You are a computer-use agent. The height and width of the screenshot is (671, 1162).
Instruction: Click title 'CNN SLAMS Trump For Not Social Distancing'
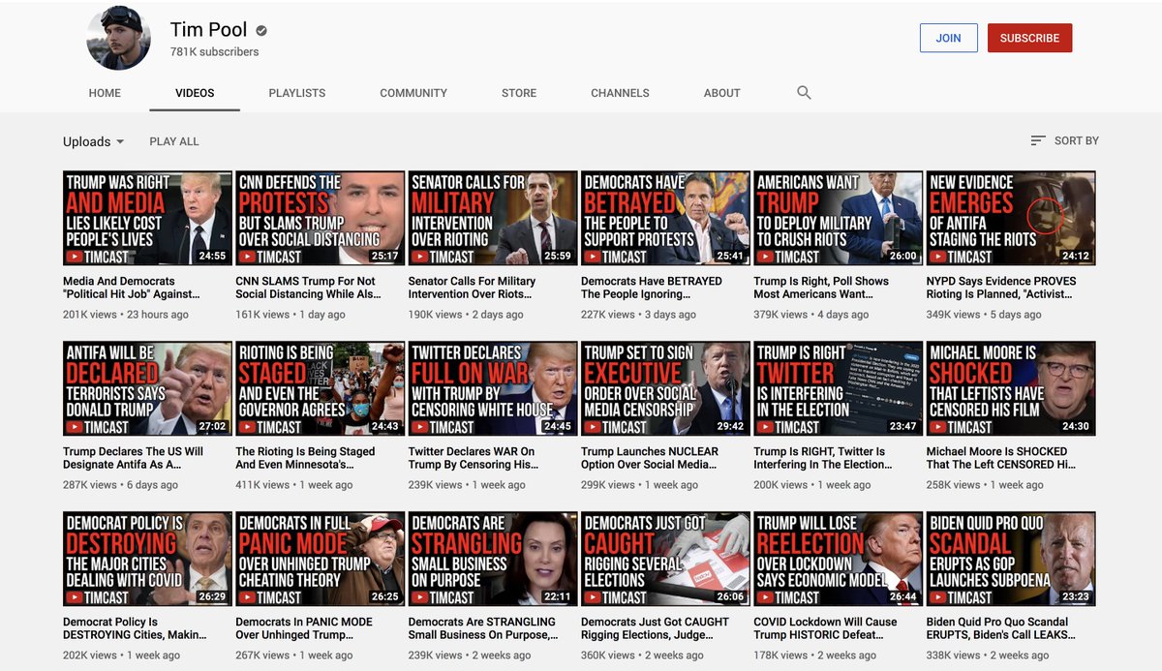coord(306,288)
